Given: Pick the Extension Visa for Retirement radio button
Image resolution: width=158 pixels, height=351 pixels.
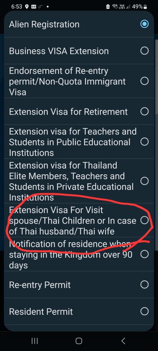Looking at the screenshot, I should 144,111.
